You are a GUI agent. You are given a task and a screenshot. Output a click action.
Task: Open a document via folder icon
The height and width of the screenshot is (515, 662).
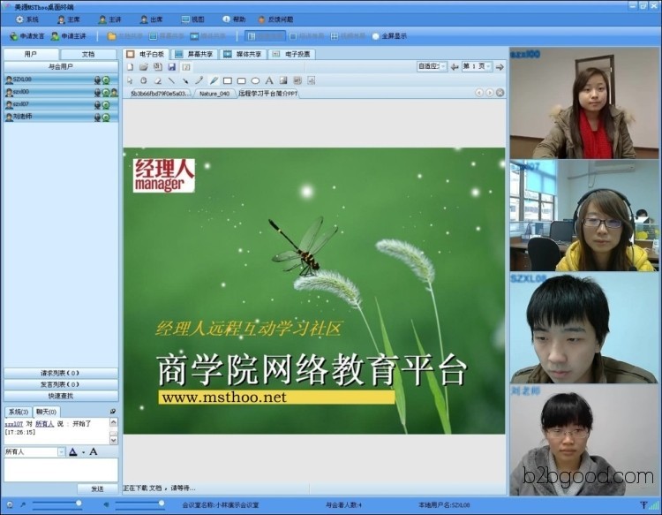point(144,67)
